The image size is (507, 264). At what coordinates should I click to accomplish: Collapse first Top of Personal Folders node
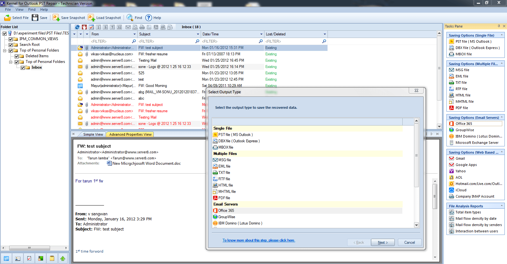pyautogui.click(x=5, y=51)
